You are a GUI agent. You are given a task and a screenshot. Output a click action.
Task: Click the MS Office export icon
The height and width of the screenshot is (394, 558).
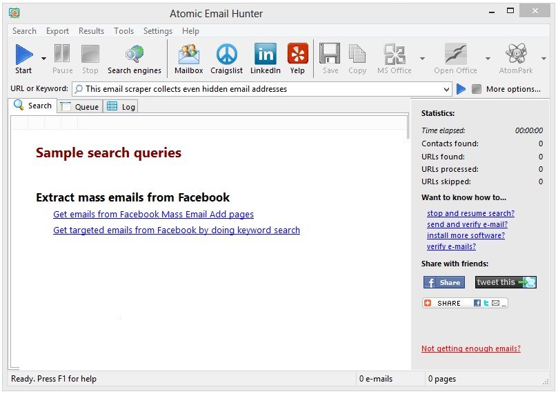395,54
